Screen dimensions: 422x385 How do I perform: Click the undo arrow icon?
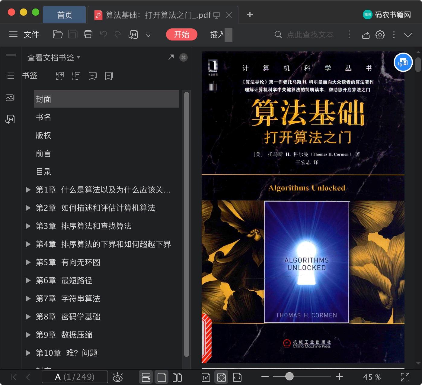(104, 34)
